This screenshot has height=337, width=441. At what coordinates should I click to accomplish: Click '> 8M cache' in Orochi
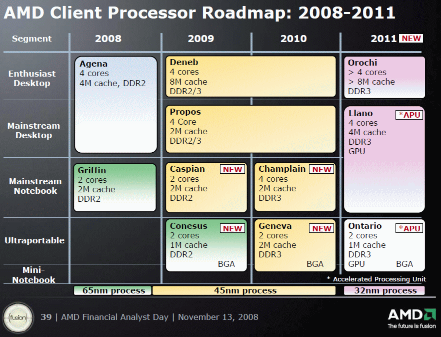[371, 82]
